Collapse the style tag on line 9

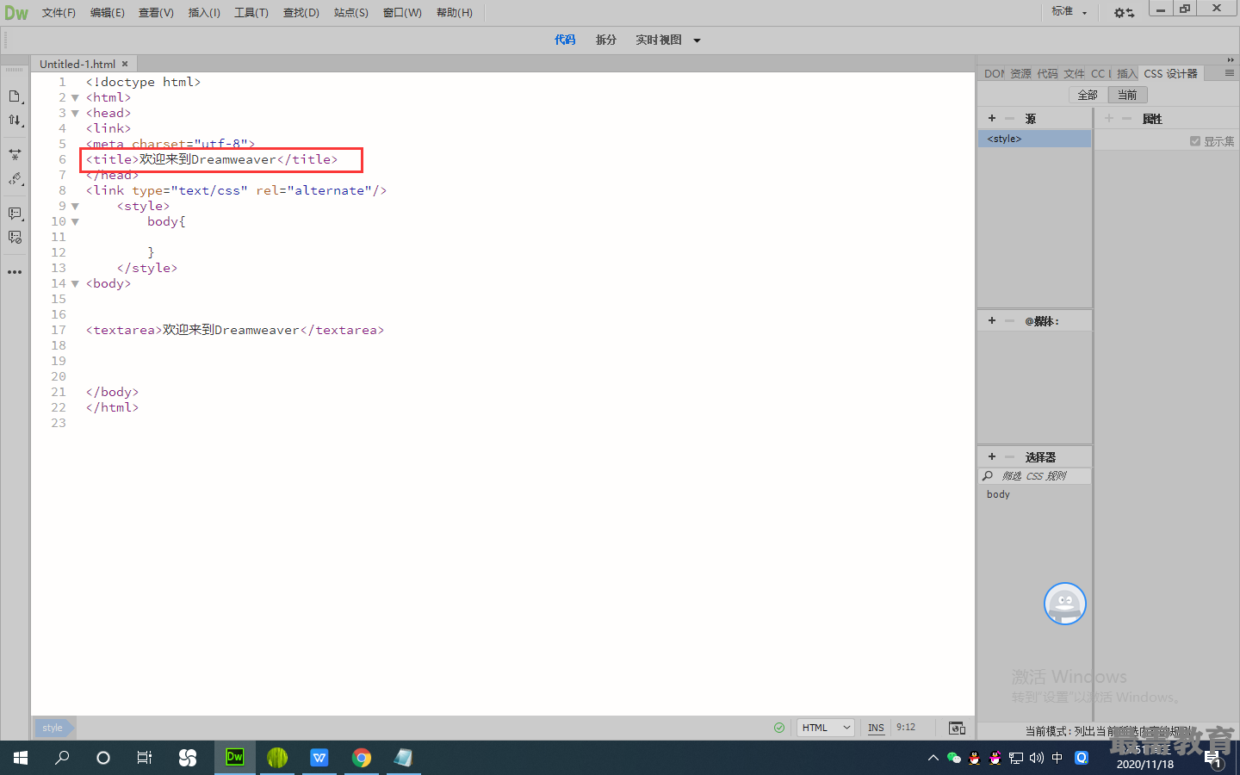tap(75, 207)
